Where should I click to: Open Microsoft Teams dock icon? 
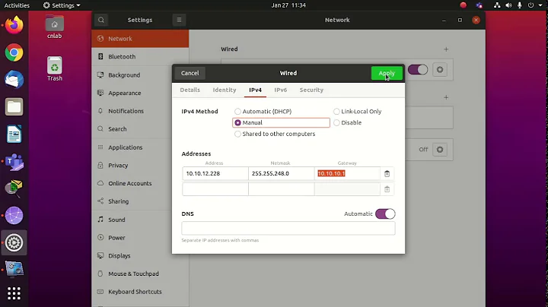coord(14,162)
